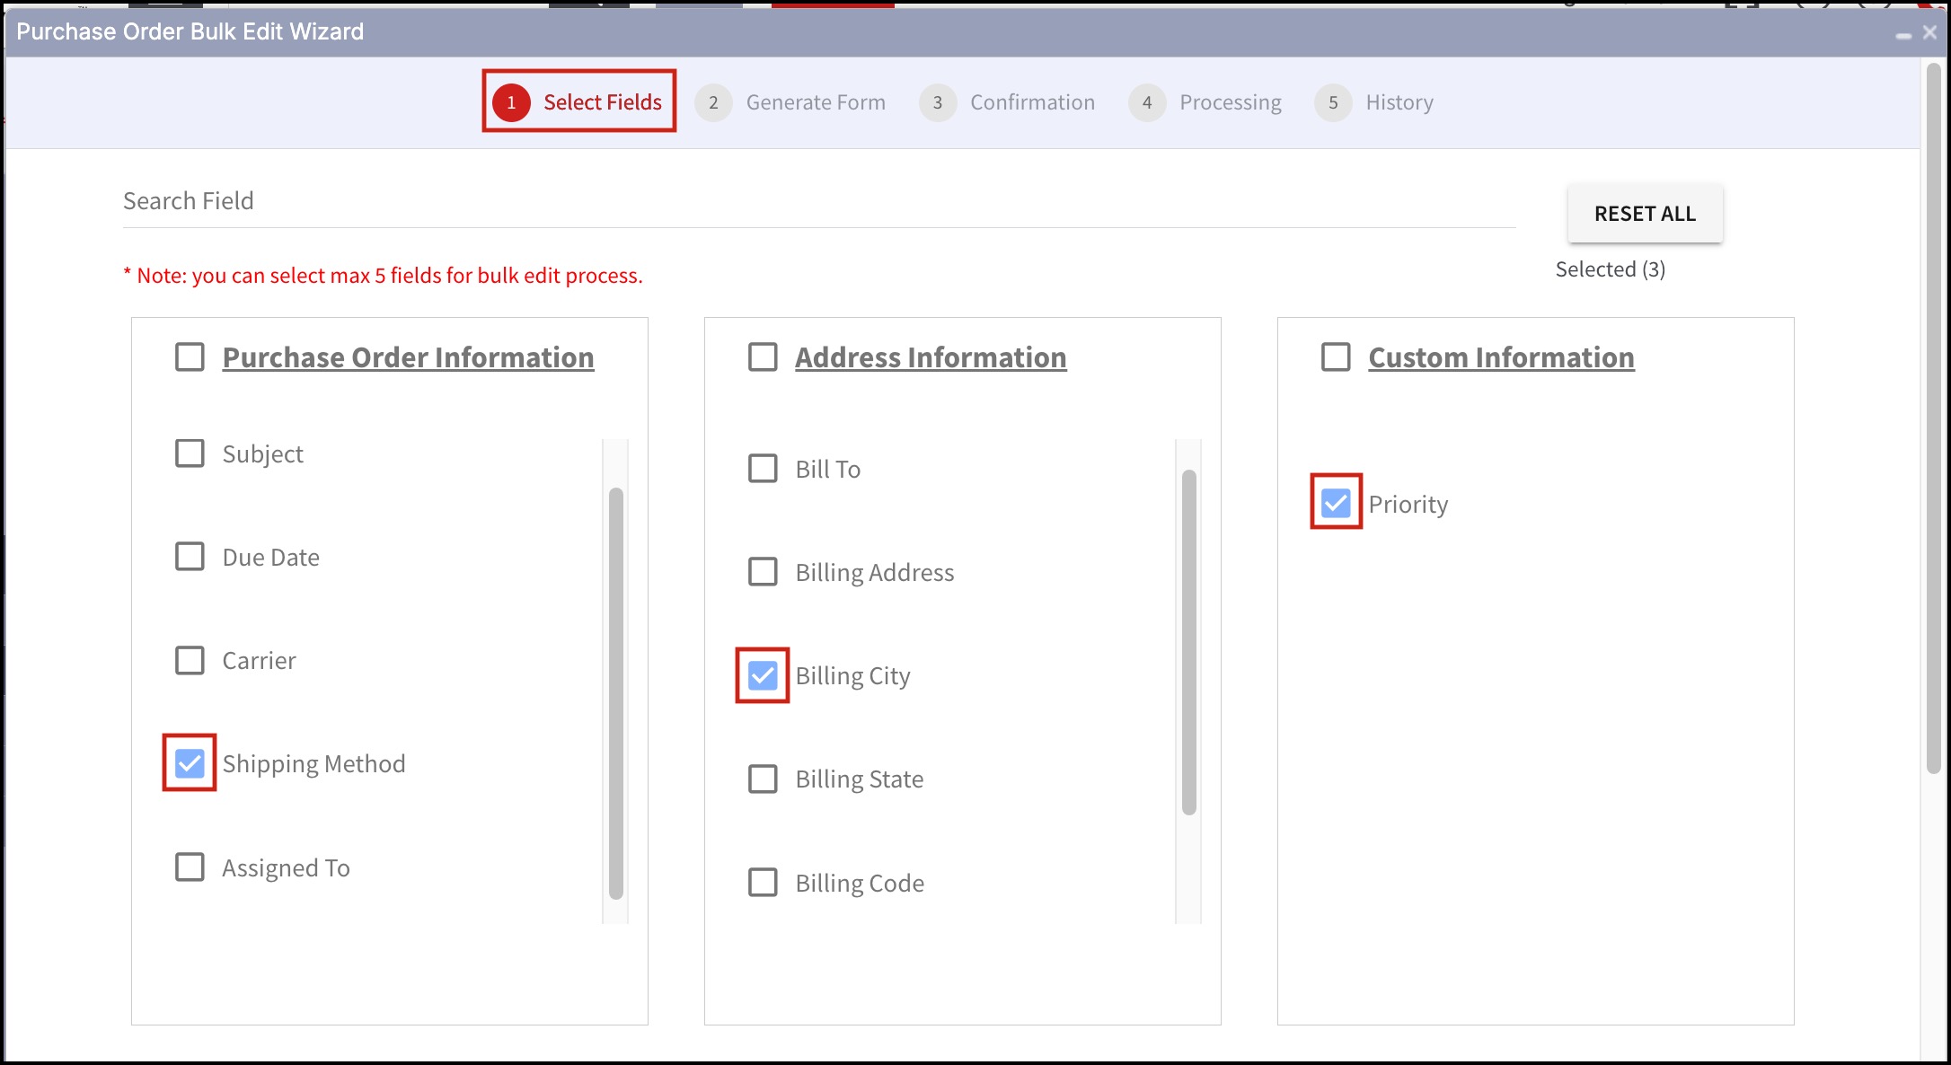Enable the Due Date checkbox

click(190, 557)
